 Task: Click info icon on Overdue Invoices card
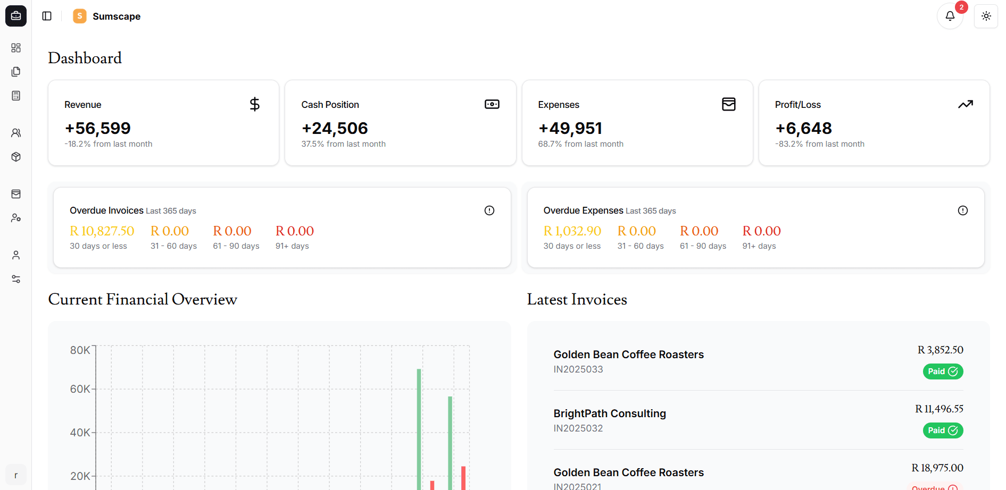489,210
